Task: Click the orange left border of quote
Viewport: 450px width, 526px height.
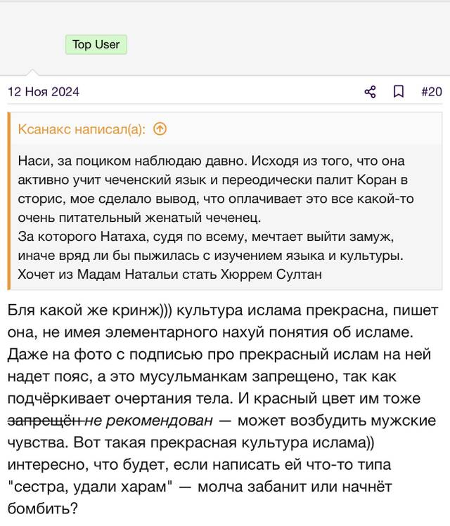Action: (x=9, y=201)
